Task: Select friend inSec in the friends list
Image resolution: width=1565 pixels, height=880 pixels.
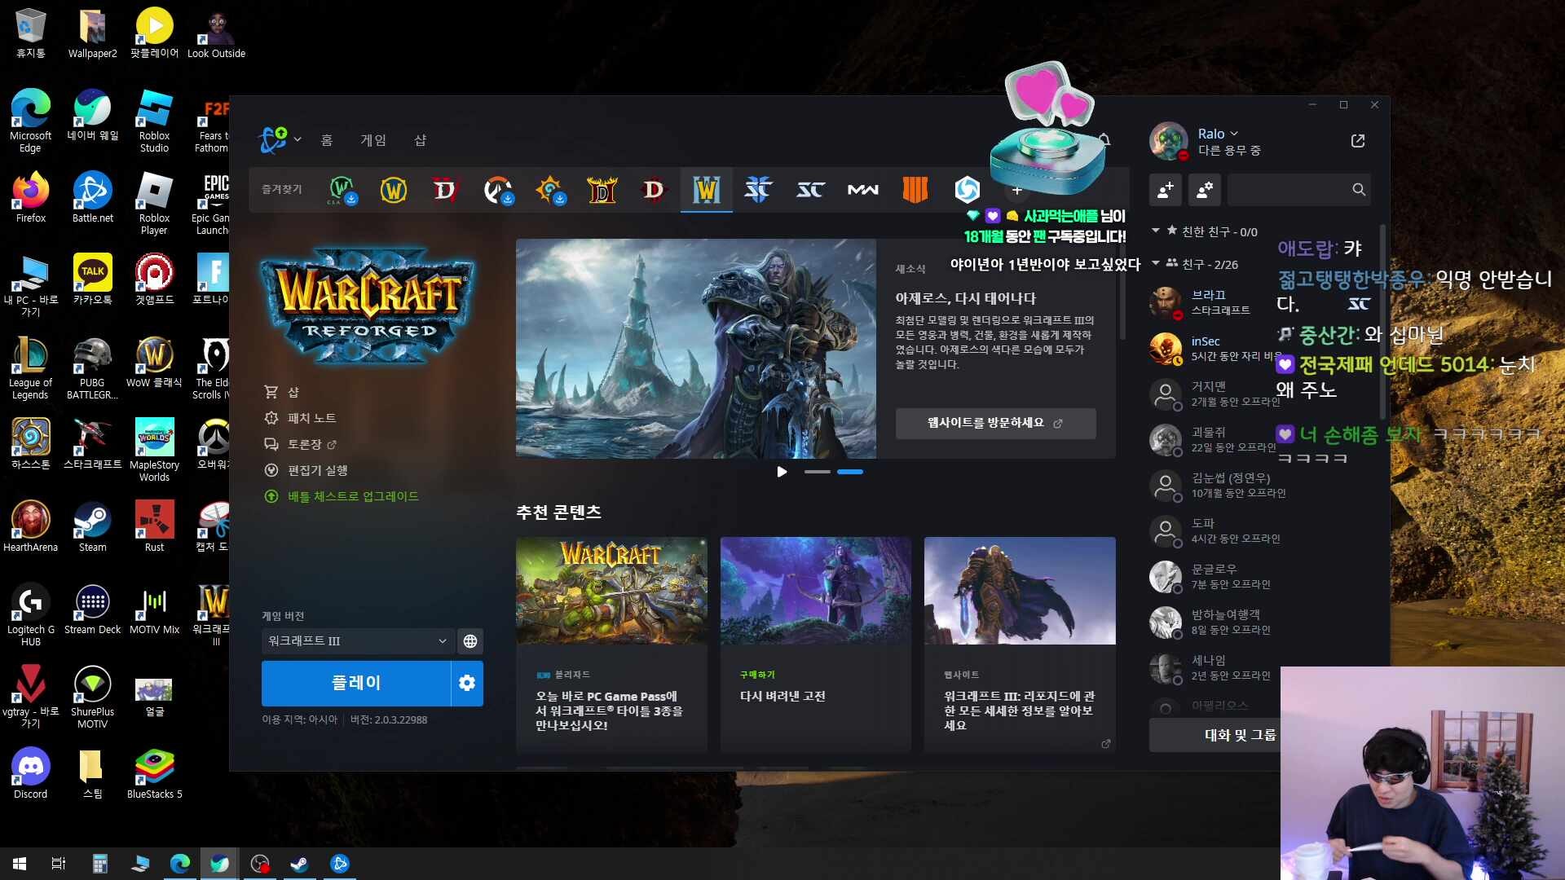Action: pos(1213,349)
